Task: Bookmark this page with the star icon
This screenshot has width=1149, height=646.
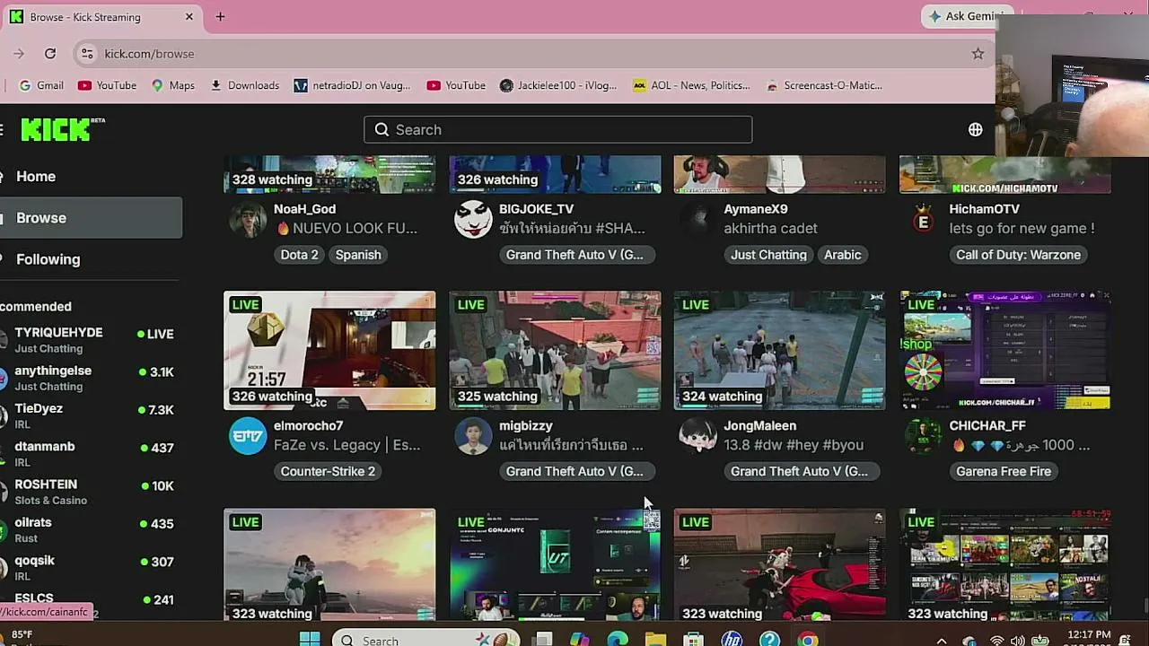Action: tap(978, 54)
